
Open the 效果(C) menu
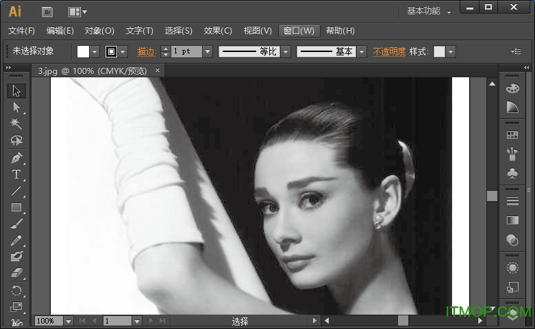pyautogui.click(x=218, y=31)
